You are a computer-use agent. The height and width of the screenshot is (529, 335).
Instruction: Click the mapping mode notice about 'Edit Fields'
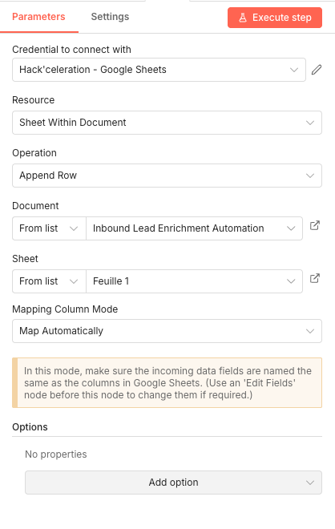[167, 383]
